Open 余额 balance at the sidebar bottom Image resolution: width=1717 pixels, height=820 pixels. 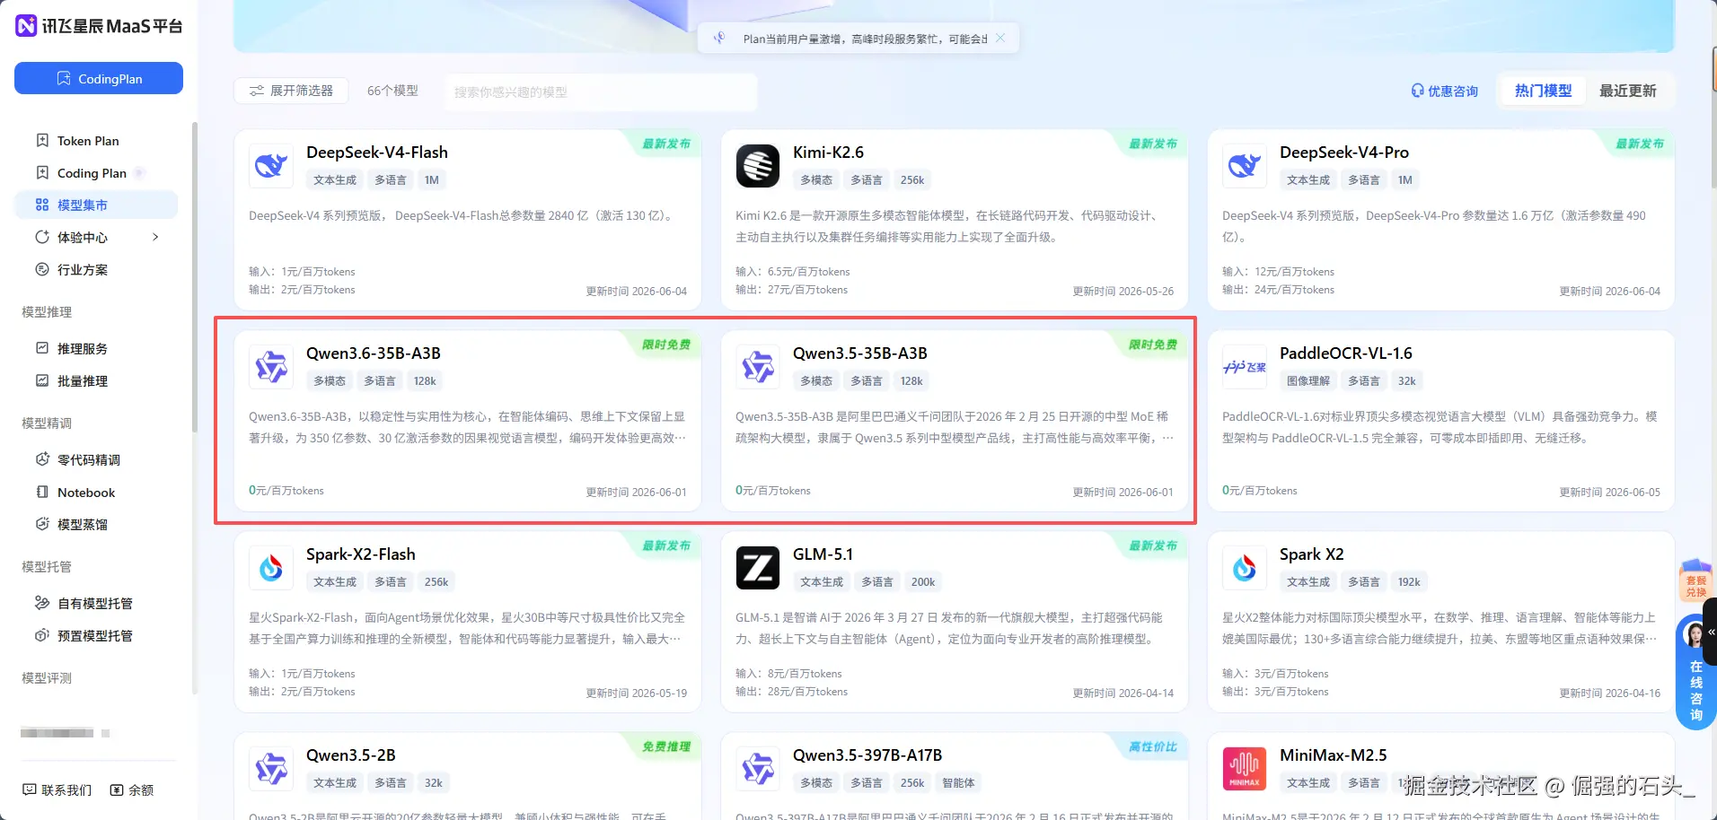(132, 789)
